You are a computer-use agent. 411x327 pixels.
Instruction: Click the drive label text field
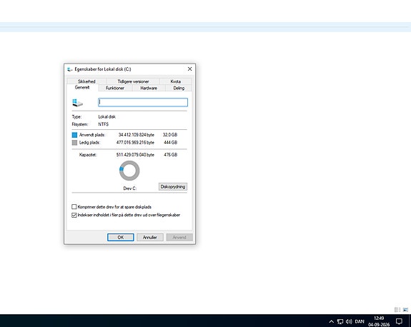[143, 102]
